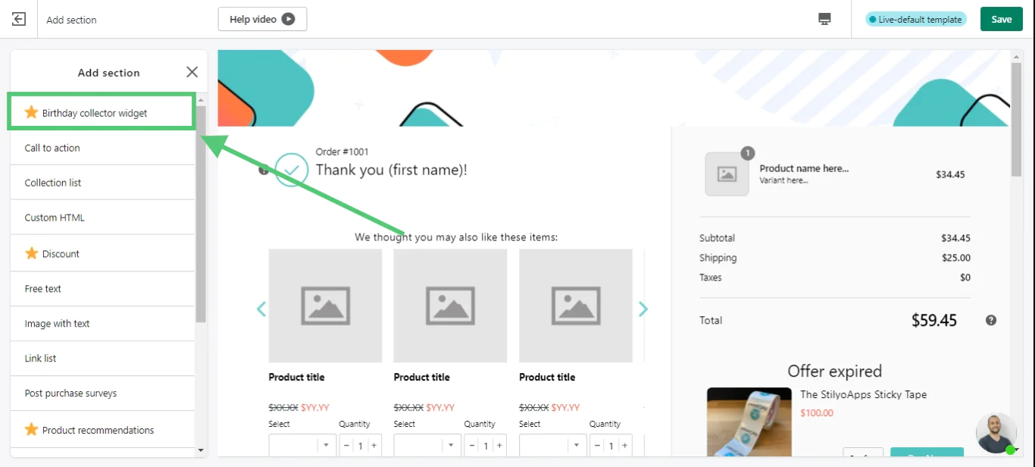Click the star beside Product recommendations
Screen dimensions: 1035x467
point(31,428)
